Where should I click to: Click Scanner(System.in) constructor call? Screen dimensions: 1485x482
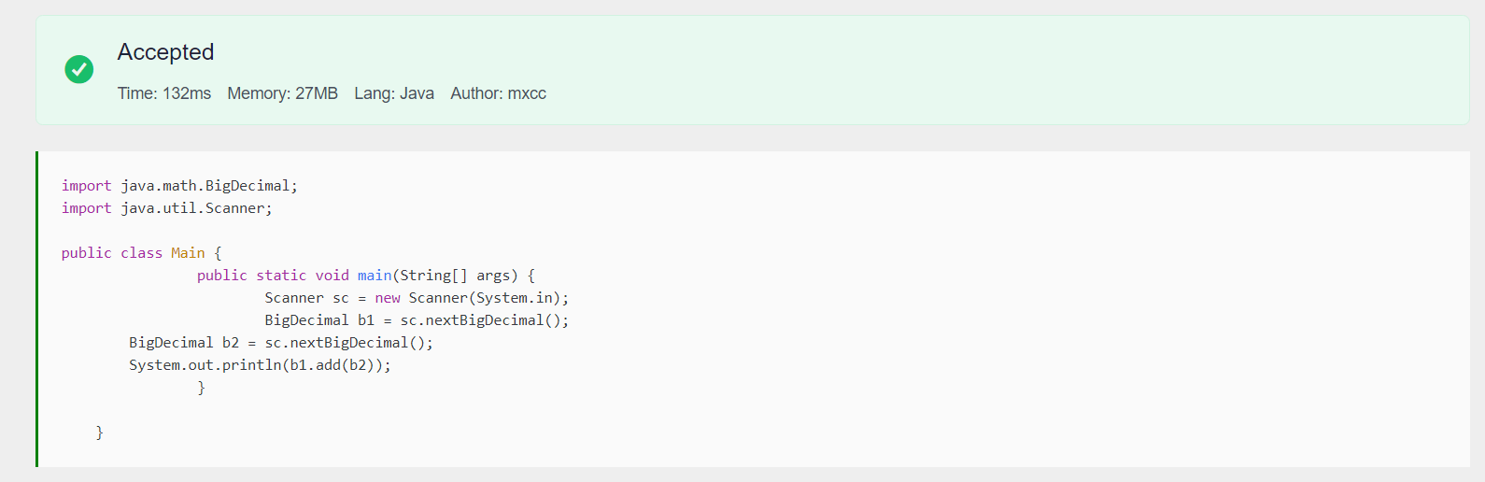click(x=486, y=298)
